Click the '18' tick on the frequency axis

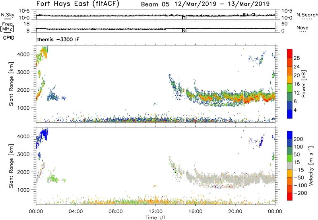click(27, 24)
